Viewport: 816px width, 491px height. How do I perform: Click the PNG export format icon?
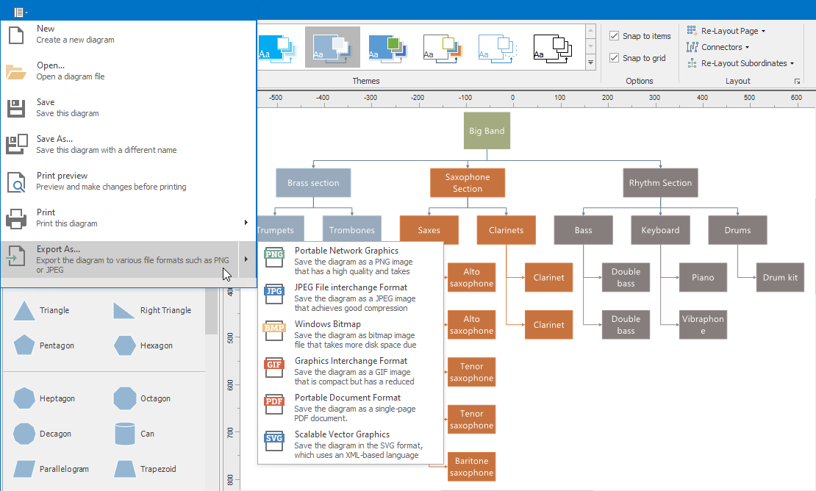coord(274,257)
